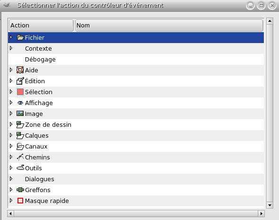Click the Chemins path icon

coord(20,157)
